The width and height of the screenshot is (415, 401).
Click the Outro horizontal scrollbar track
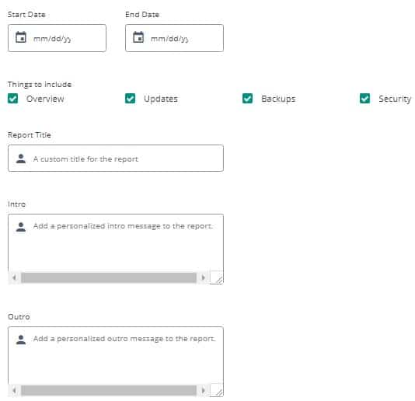click(109, 390)
